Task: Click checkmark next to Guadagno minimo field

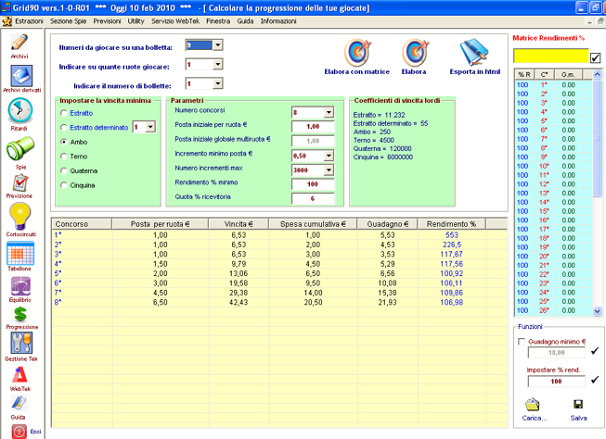Action: coord(595,351)
